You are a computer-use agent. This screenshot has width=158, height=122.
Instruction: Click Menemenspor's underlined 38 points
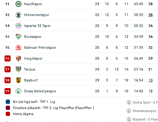150,15
